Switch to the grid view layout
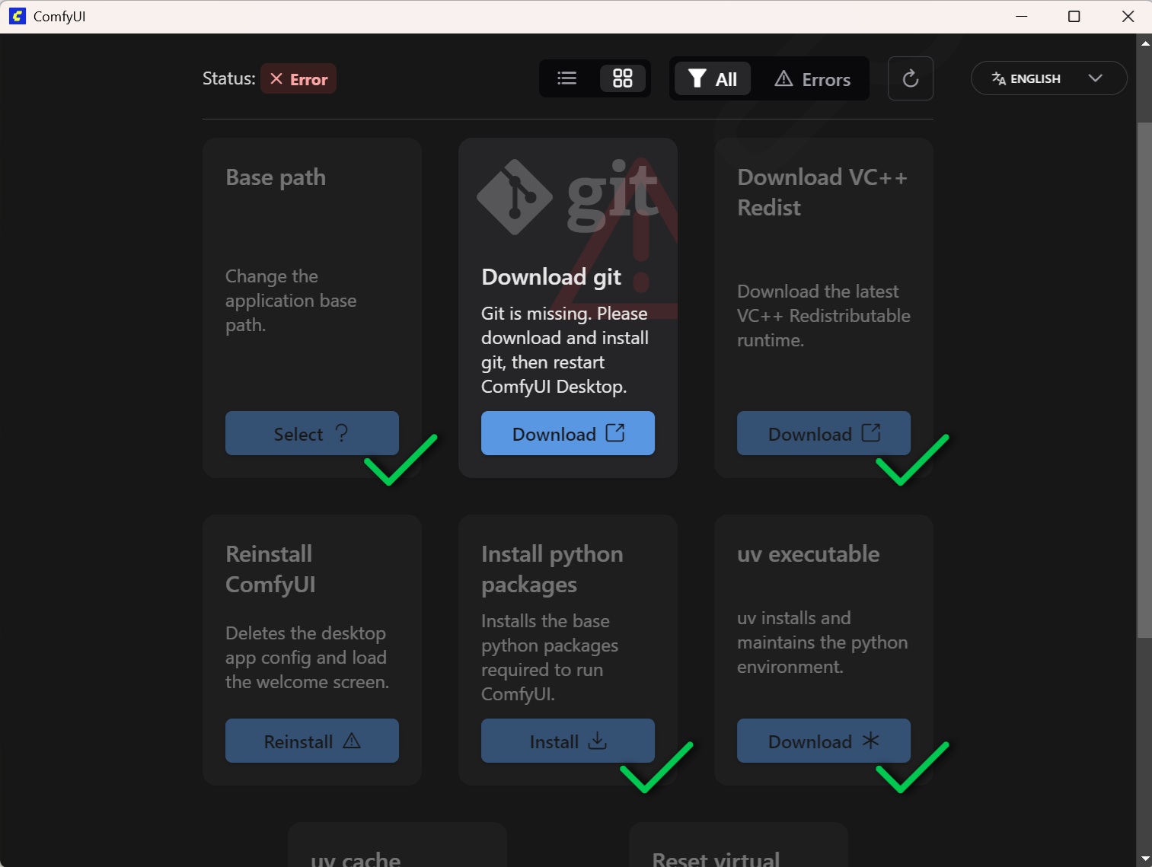The width and height of the screenshot is (1152, 867). (x=623, y=78)
